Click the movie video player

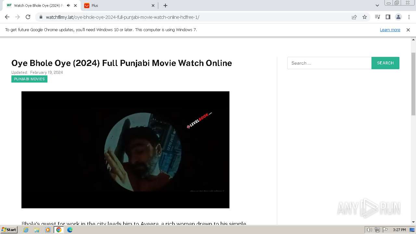point(125,150)
